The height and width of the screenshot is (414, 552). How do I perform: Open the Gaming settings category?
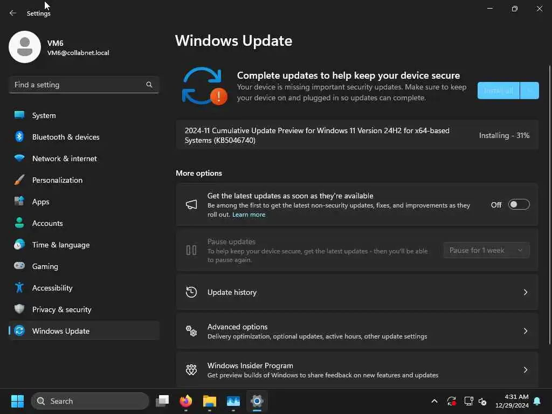pos(84,266)
